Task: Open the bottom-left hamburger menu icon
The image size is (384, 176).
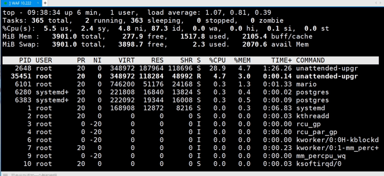Action: [x=6, y=175]
